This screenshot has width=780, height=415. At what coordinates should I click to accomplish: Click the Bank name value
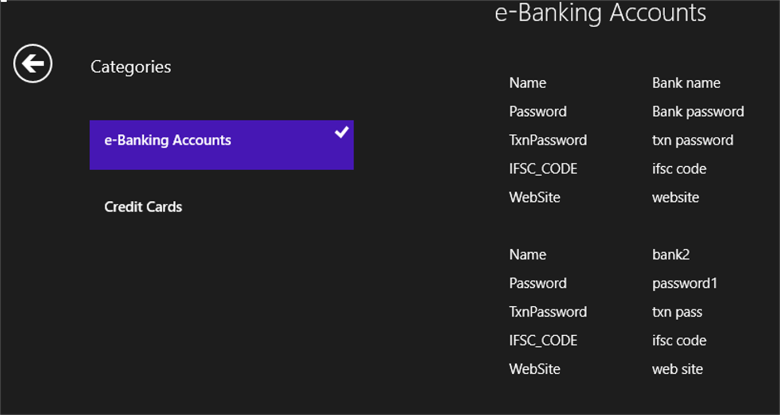tap(686, 83)
